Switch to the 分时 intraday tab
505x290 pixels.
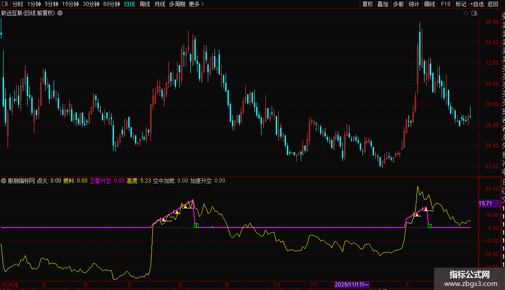(x=18, y=4)
